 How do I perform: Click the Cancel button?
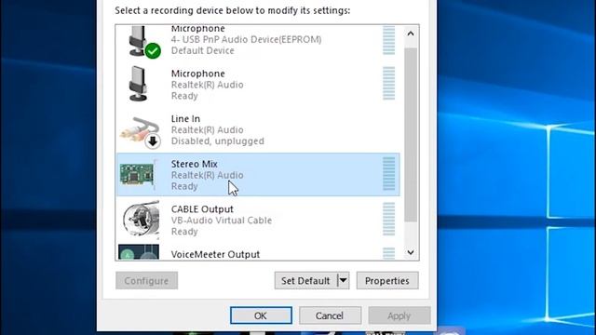click(330, 315)
